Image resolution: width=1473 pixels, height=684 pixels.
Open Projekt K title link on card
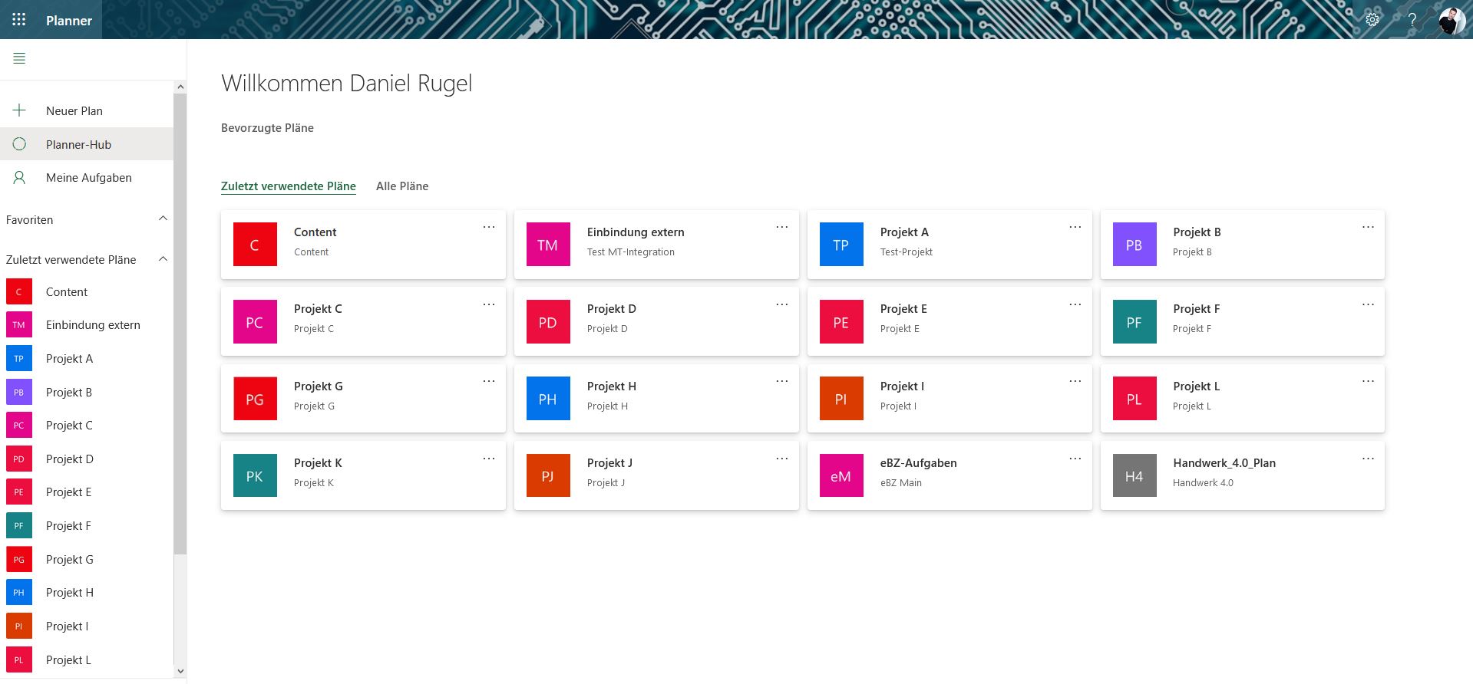318,462
